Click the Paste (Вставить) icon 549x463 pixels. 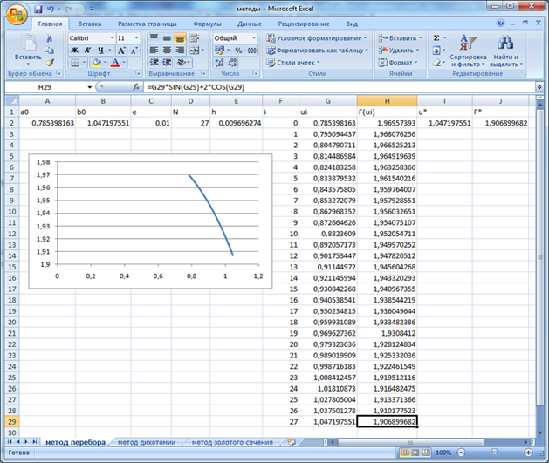pyautogui.click(x=28, y=43)
